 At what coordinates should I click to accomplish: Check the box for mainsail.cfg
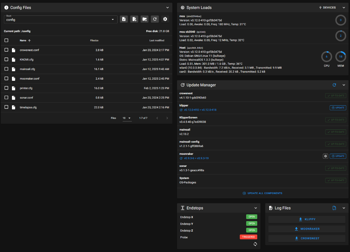tap(6, 69)
